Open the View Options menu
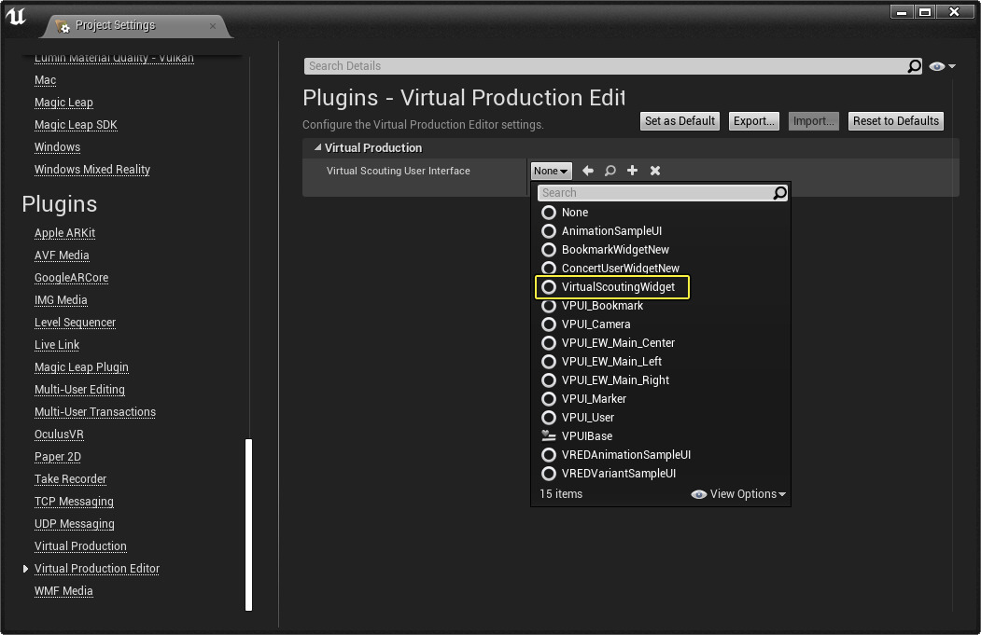Viewport: 981px width, 635px height. [742, 494]
